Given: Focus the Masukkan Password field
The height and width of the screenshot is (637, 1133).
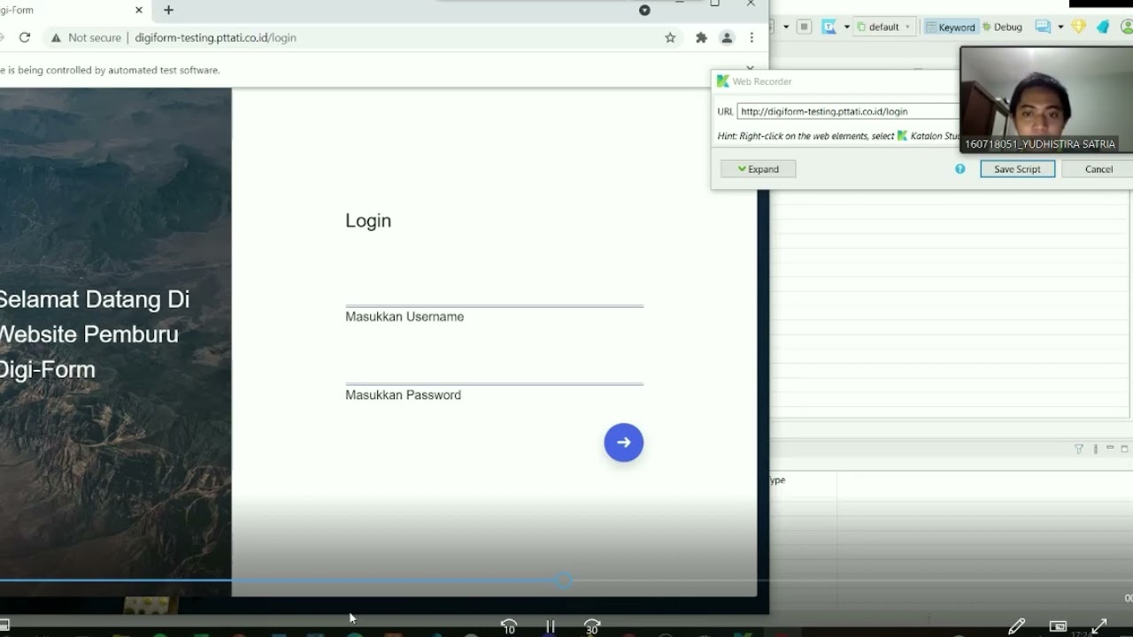Looking at the screenshot, I should click(x=494, y=371).
